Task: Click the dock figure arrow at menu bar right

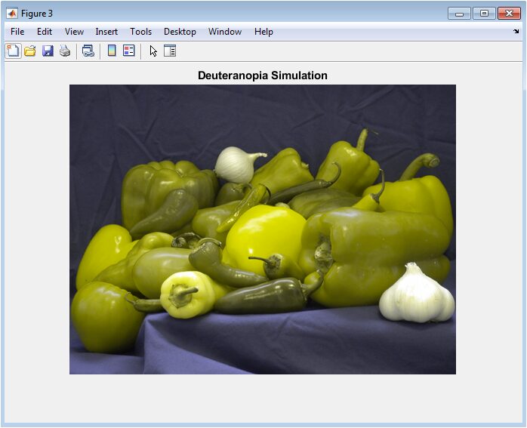Action: click(x=516, y=32)
